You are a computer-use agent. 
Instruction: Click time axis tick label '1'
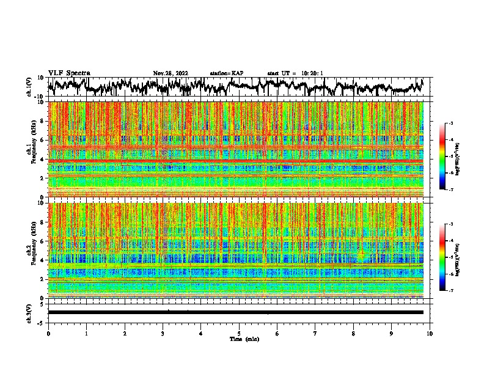86,334
